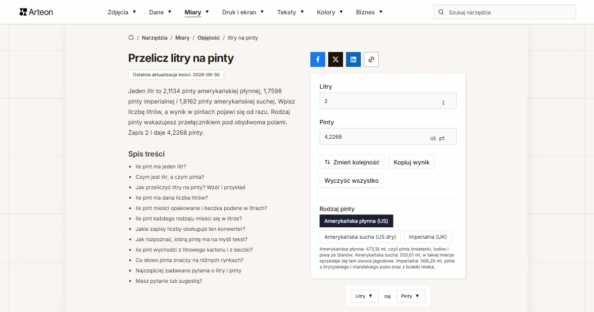Image resolution: width=594 pixels, height=312 pixels.
Task: Click the Kopiuj wynik button
Action: (x=411, y=162)
